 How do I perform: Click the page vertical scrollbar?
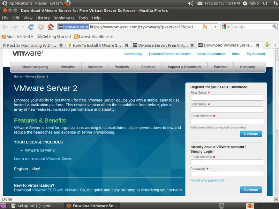pos(277,95)
